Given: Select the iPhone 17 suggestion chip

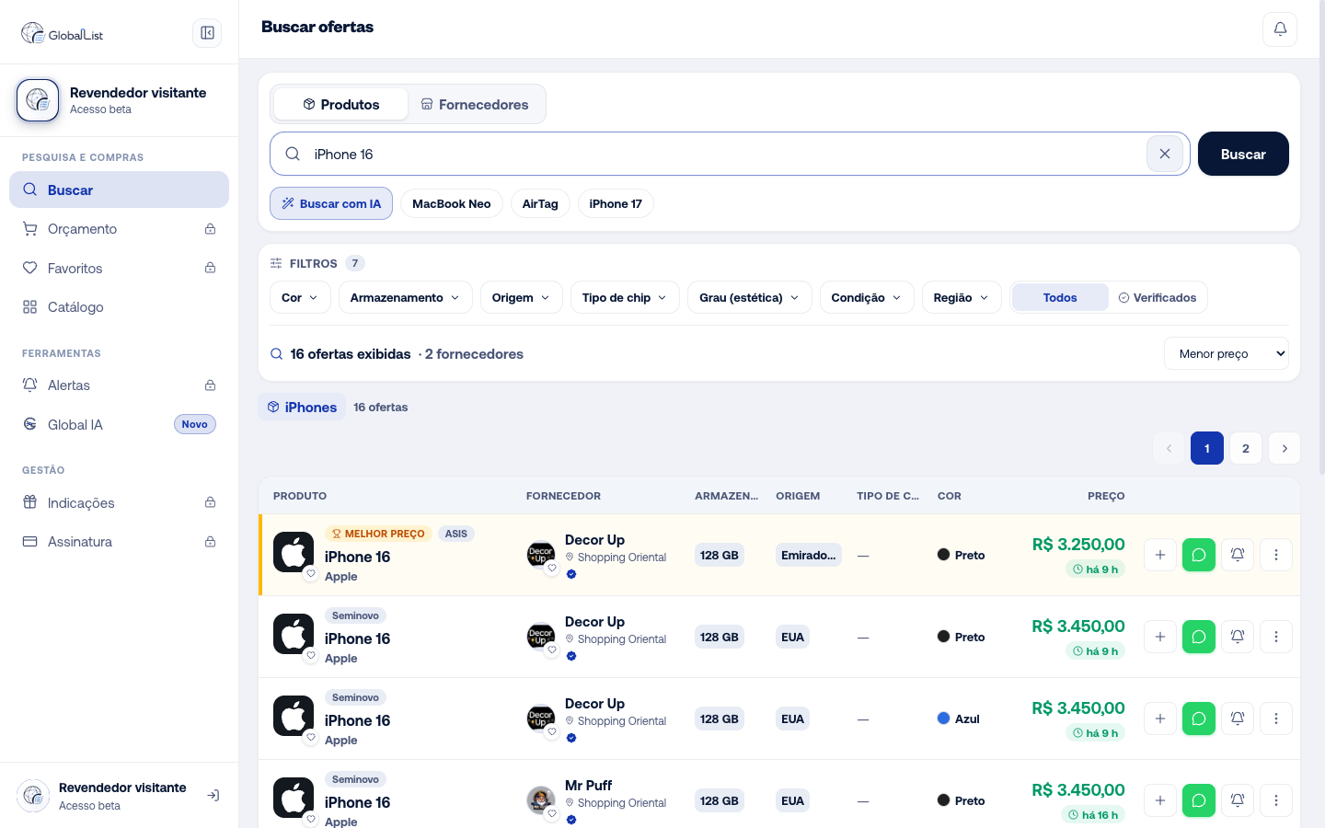Looking at the screenshot, I should tap(616, 203).
